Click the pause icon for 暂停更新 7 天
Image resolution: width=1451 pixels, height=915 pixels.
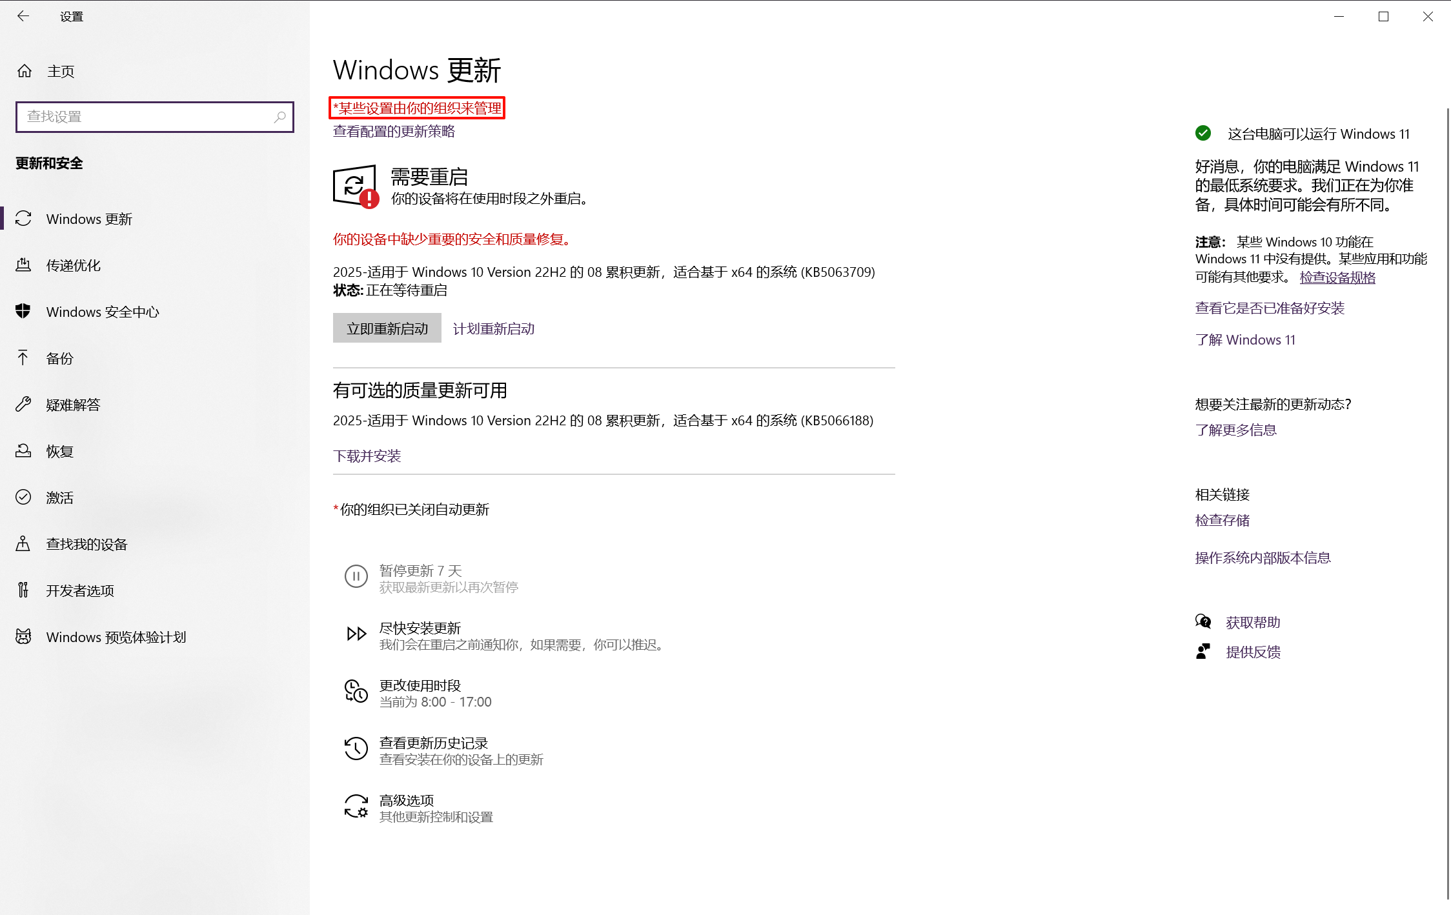[x=356, y=577]
